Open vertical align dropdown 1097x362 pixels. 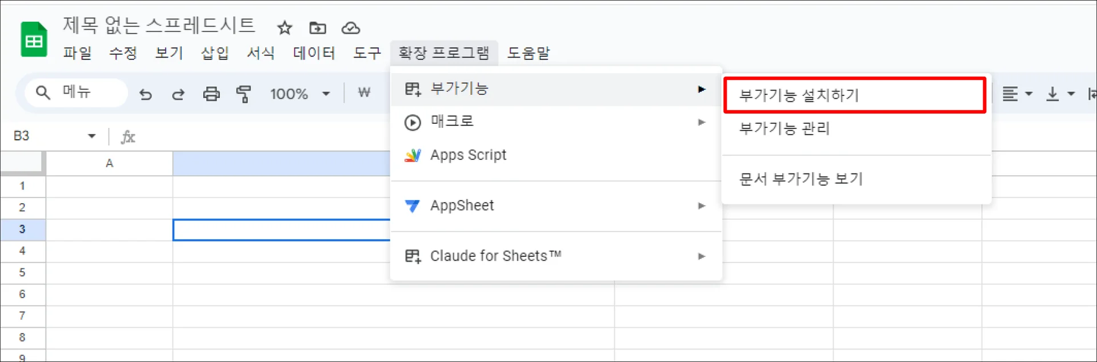coord(1060,94)
